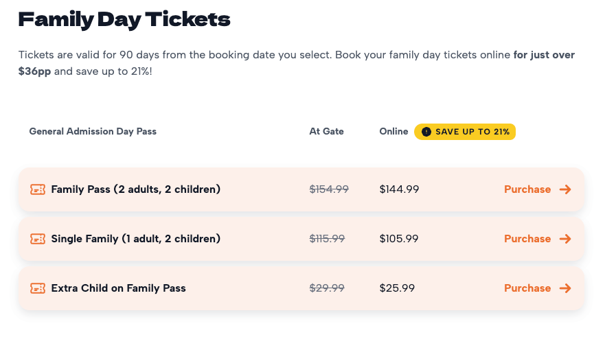
Task: Select Family Pass (2 adults, 2 children) label
Action: 135,189
